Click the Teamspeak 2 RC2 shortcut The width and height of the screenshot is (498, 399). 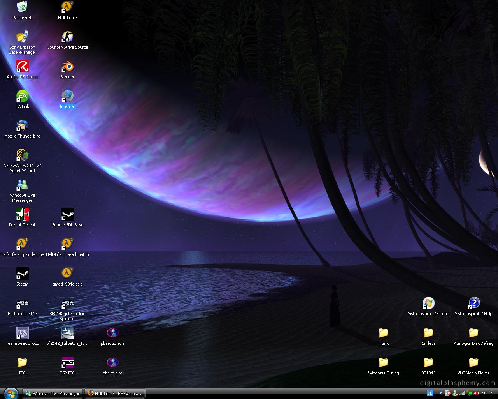[22, 334]
